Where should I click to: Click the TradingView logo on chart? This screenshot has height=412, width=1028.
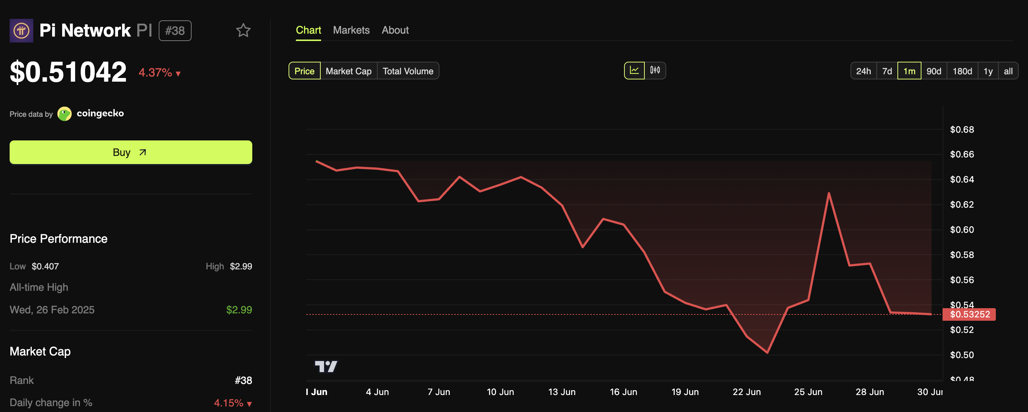pos(326,366)
